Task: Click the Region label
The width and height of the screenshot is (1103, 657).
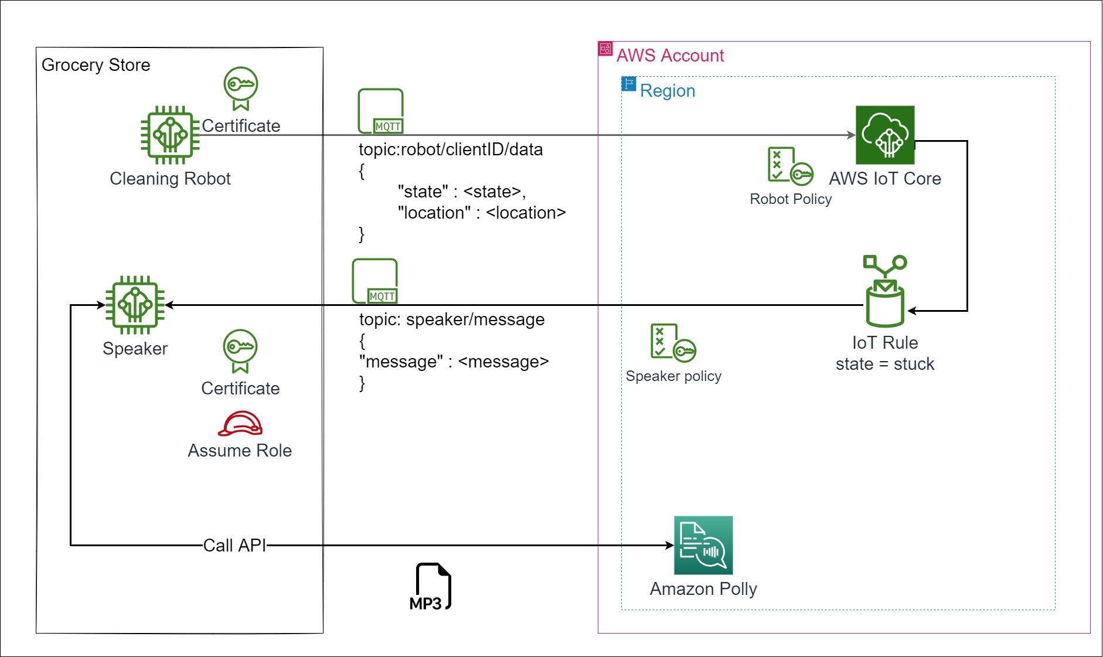Action: pos(668,91)
